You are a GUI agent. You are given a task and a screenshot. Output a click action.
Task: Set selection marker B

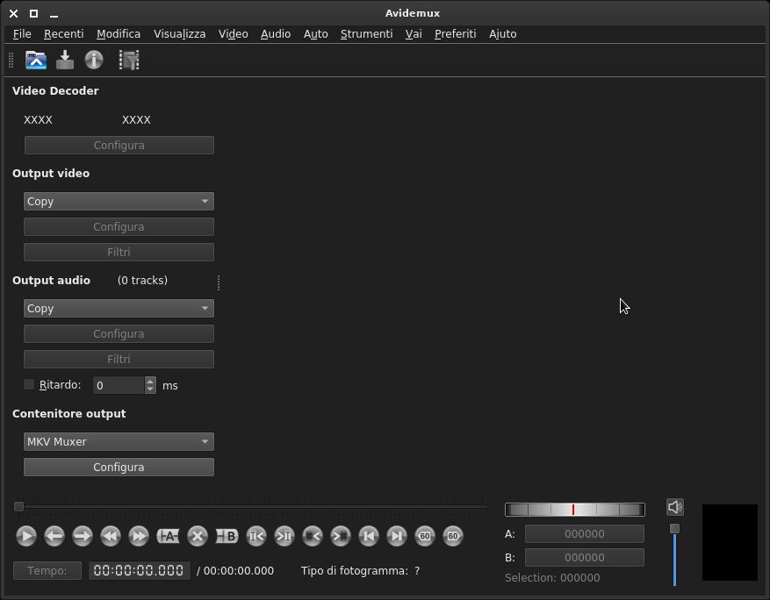(x=227, y=536)
